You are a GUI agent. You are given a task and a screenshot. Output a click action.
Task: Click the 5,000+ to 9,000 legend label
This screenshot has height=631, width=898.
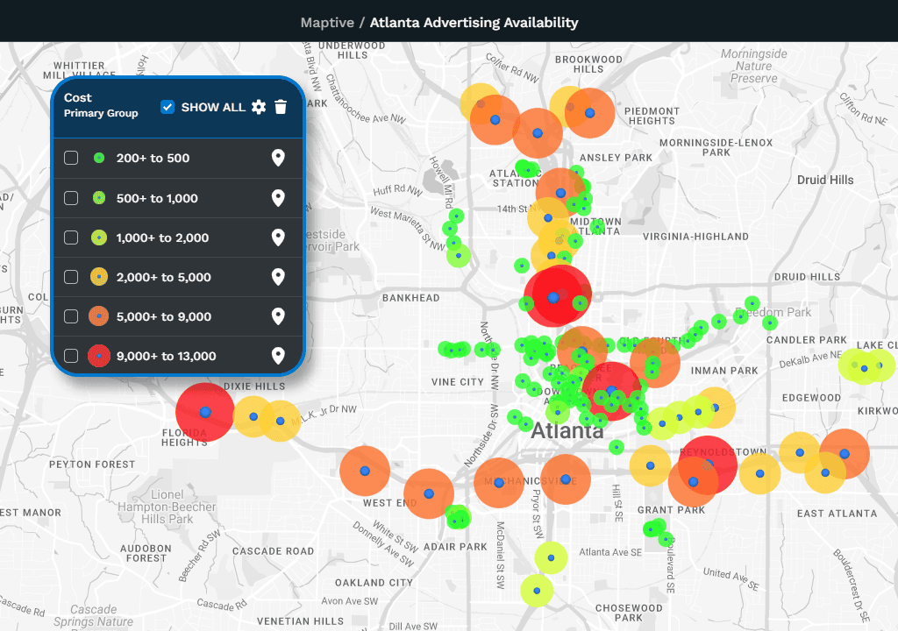point(164,316)
